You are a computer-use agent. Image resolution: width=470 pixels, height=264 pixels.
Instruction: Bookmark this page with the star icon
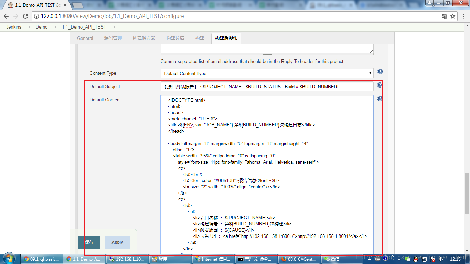click(453, 16)
